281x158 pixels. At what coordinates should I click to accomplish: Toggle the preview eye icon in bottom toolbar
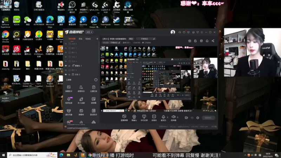coord(192,118)
